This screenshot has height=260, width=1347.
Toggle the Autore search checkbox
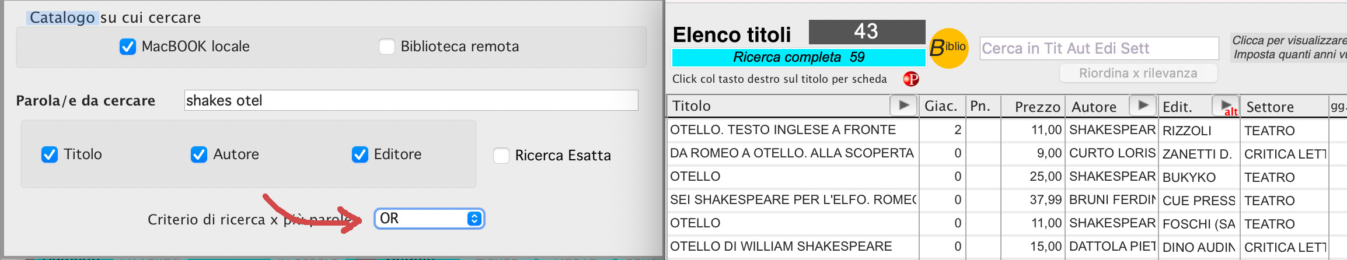pyautogui.click(x=199, y=154)
